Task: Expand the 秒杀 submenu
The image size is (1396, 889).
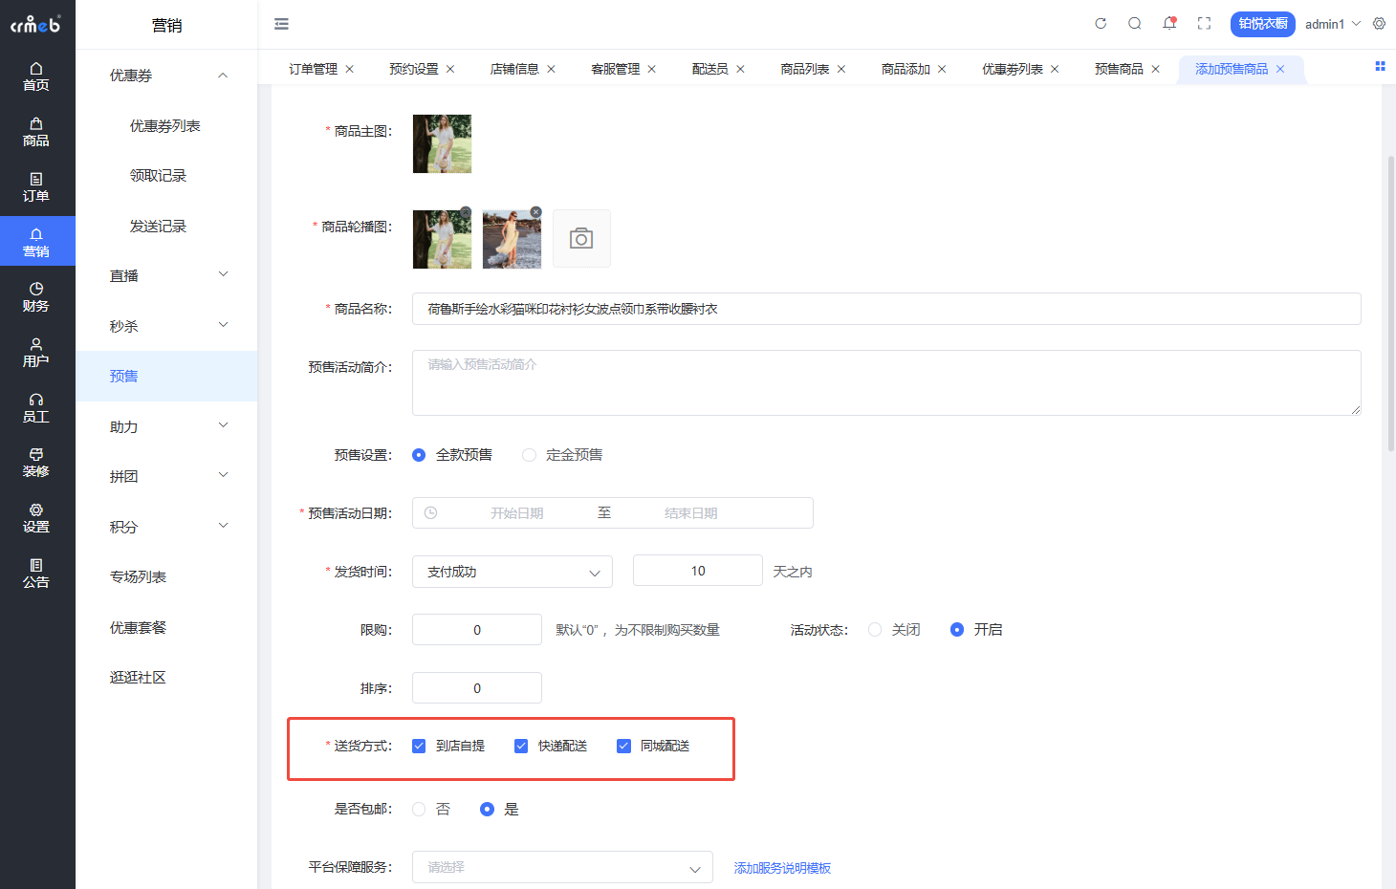Action: click(x=223, y=326)
